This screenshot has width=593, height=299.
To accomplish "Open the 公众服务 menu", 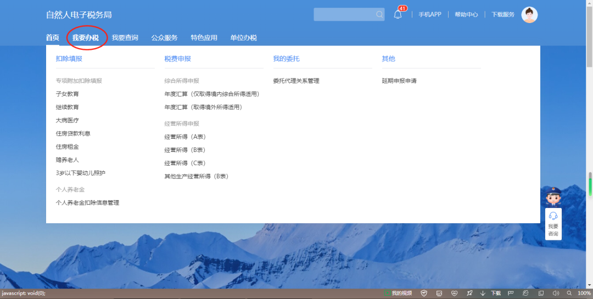I will pyautogui.click(x=164, y=38).
